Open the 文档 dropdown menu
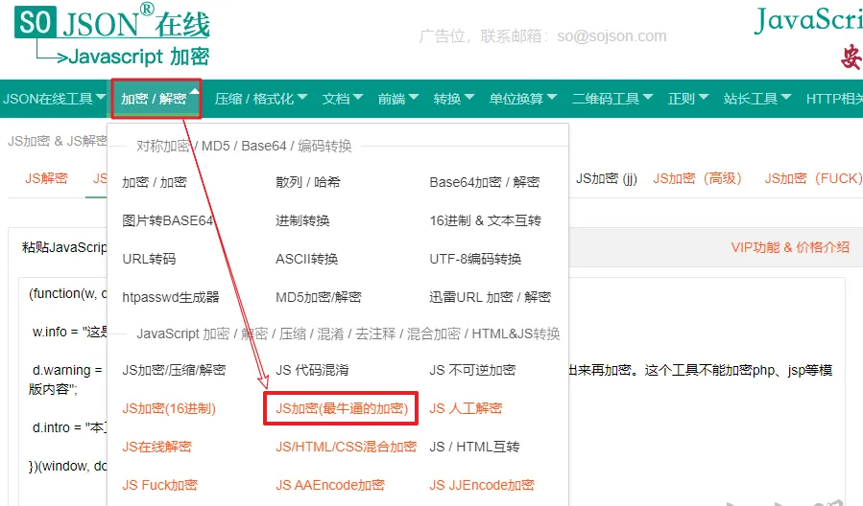The image size is (863, 506). tap(343, 99)
